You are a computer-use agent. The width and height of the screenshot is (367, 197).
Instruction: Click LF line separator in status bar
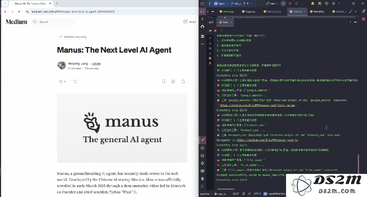tap(250, 194)
